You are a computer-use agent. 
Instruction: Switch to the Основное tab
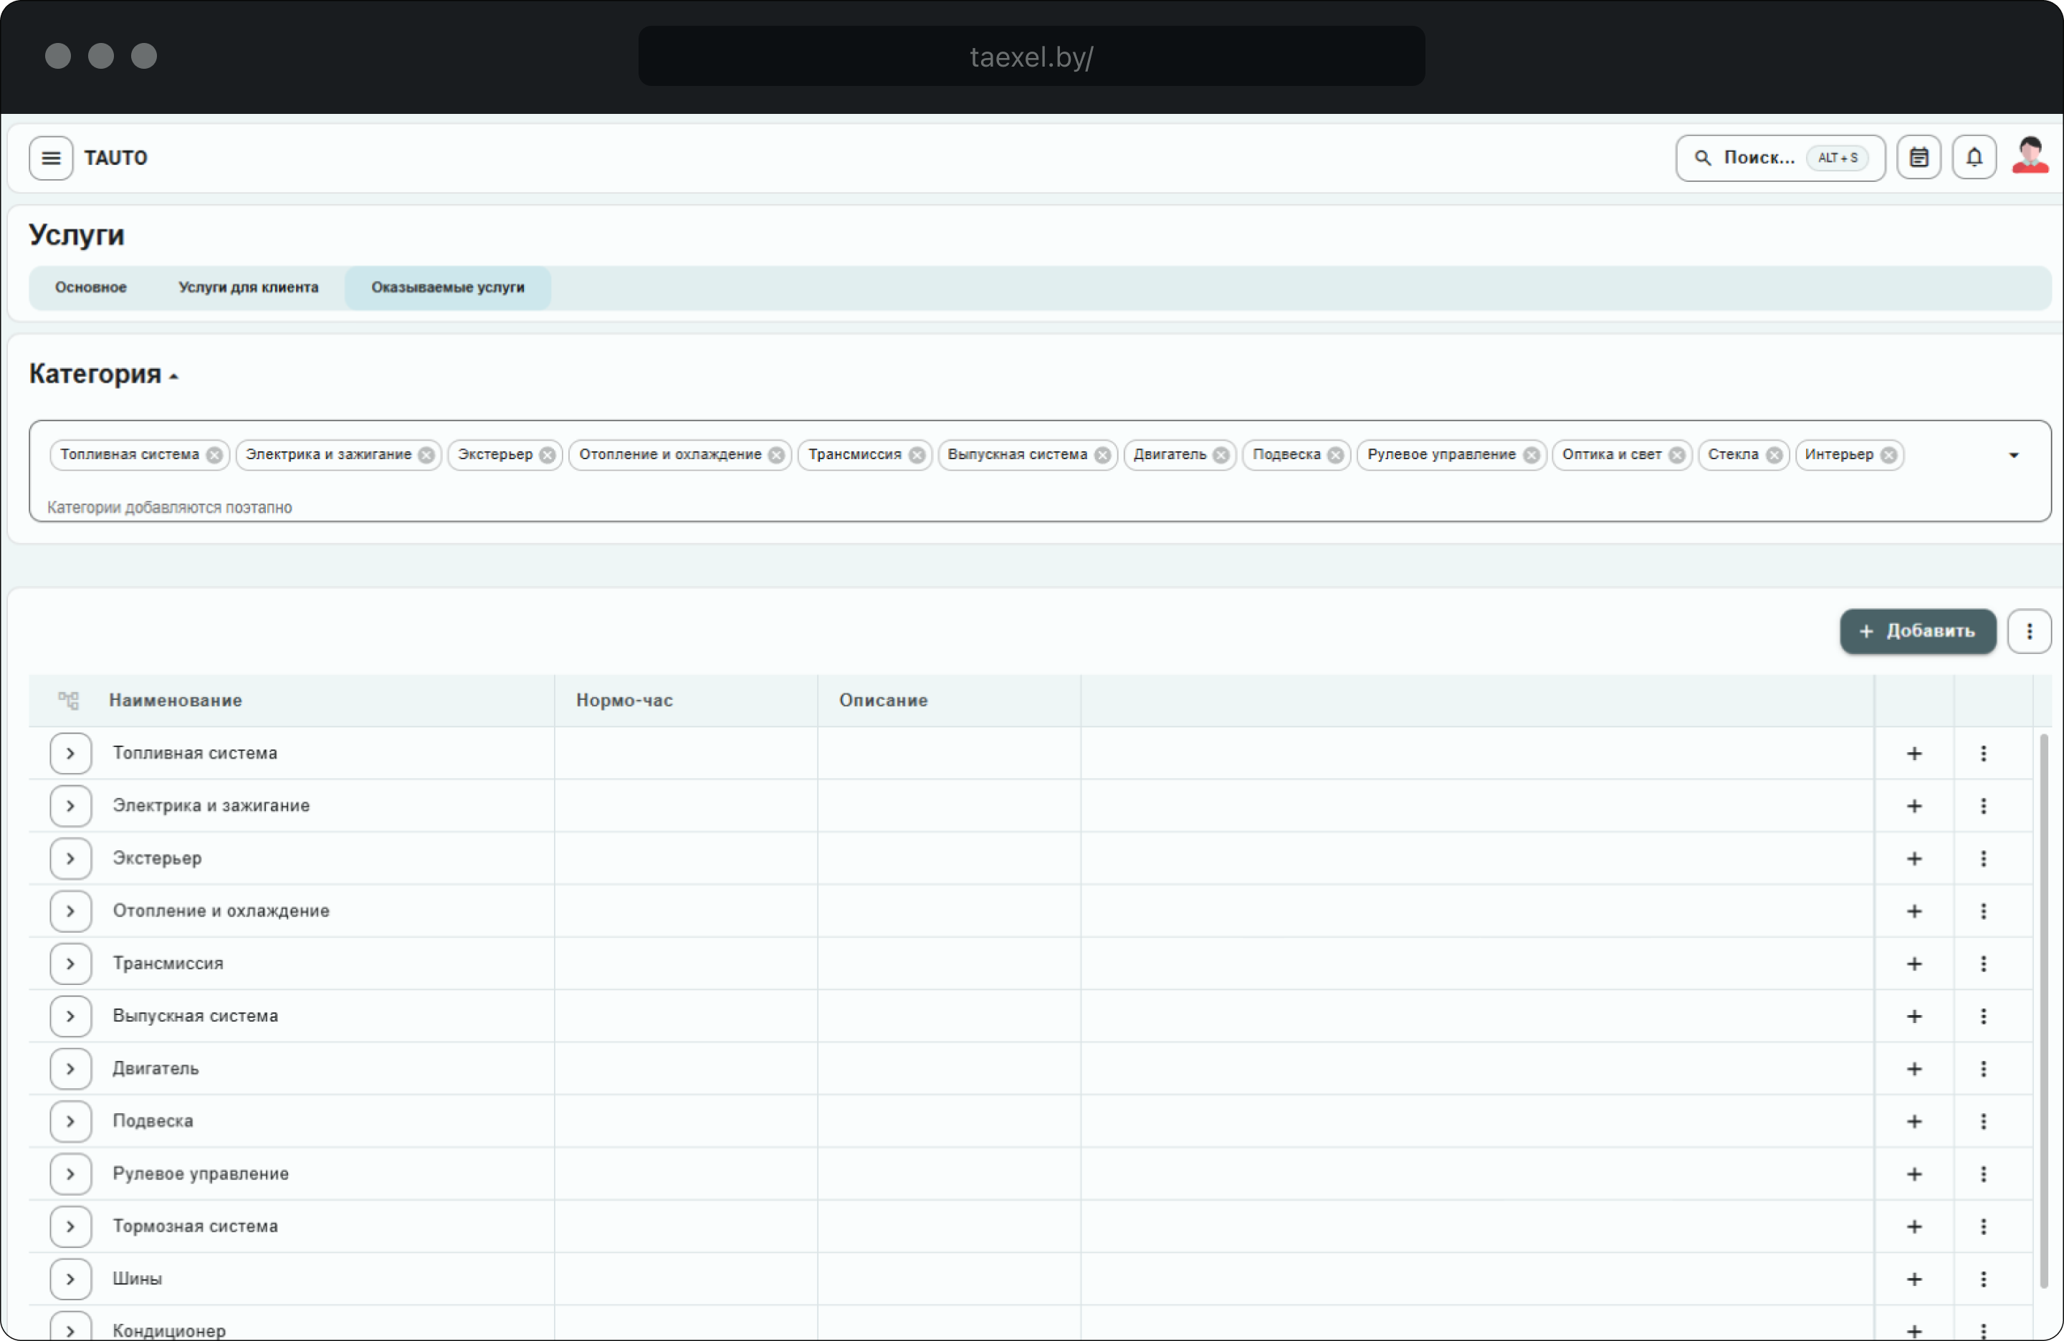(x=91, y=288)
